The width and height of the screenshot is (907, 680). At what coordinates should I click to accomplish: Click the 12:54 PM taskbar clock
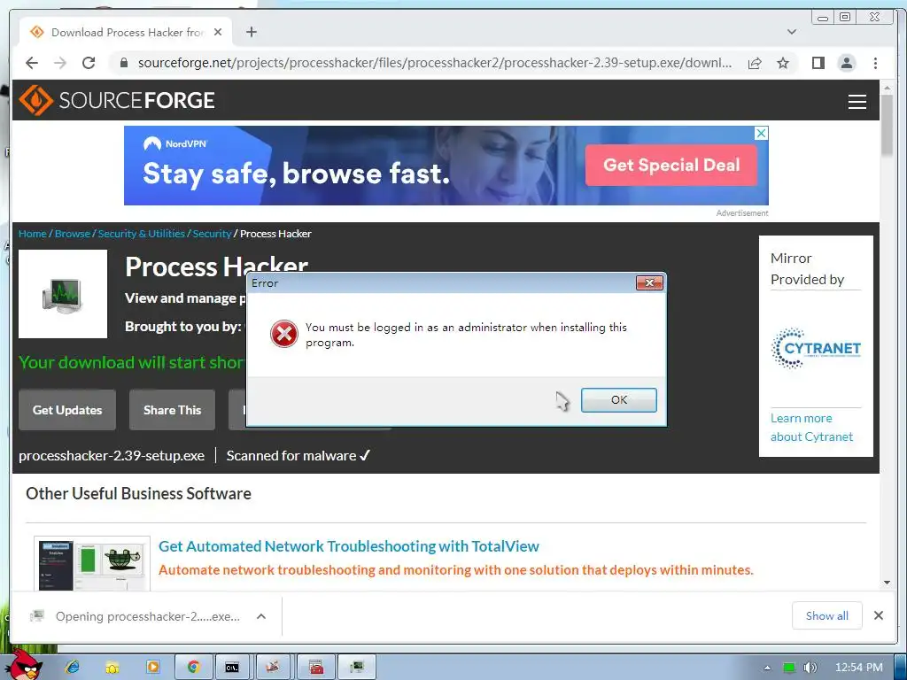click(858, 668)
